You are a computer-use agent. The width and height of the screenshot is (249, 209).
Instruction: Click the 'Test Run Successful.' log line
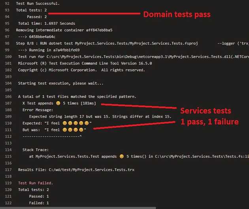38,4
